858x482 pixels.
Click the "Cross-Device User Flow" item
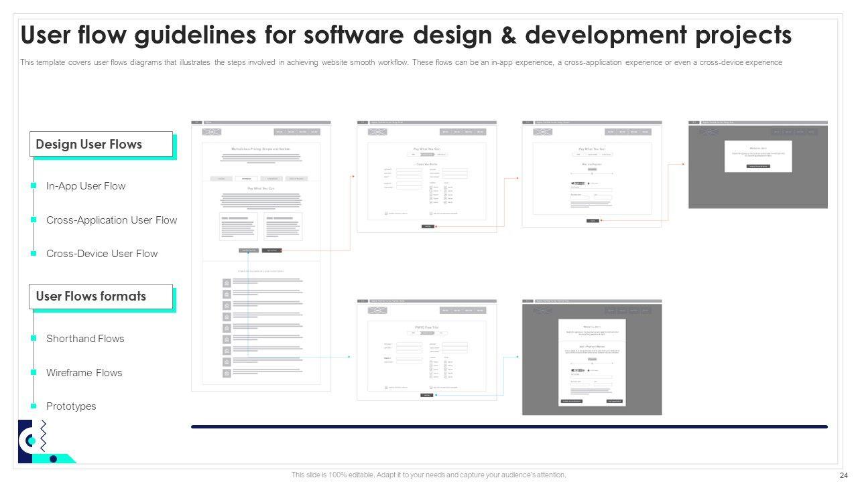(102, 254)
